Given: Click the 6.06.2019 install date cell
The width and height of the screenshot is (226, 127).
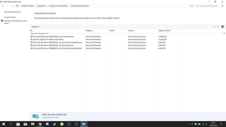Looking at the screenshot, I should (x=162, y=48).
